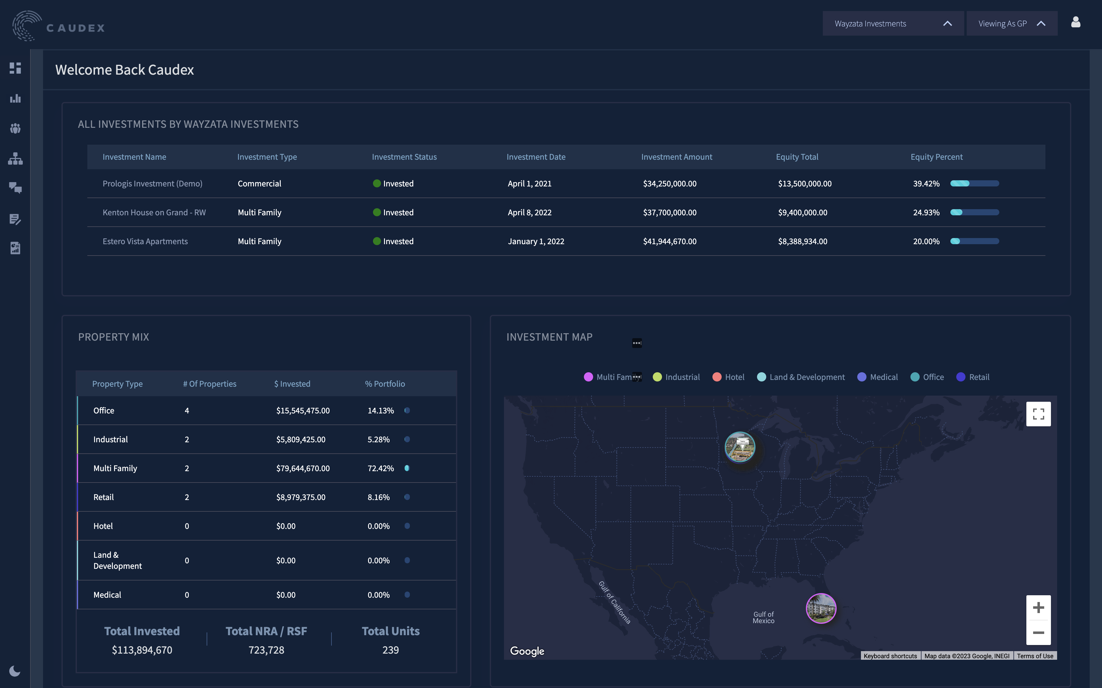Click map zoom in plus button
Viewport: 1102px width, 688px height.
coord(1038,608)
